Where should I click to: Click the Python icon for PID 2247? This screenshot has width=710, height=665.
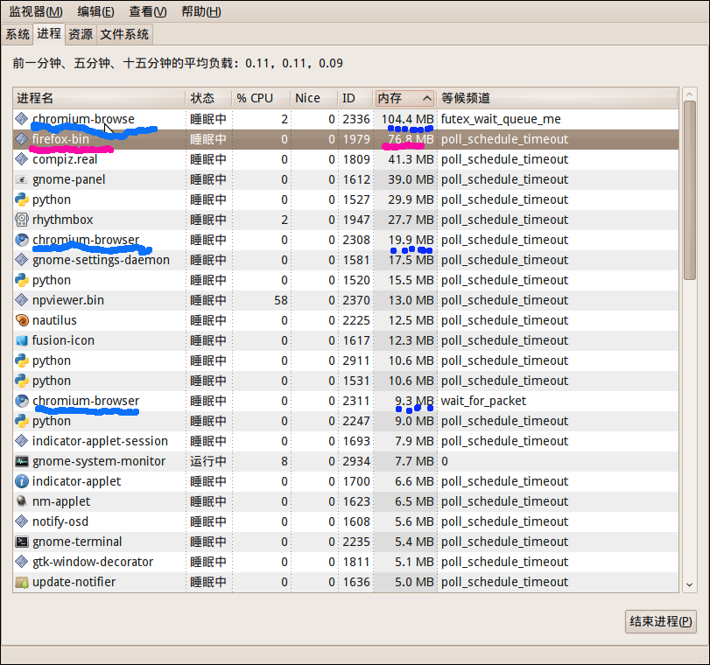pyautogui.click(x=21, y=421)
